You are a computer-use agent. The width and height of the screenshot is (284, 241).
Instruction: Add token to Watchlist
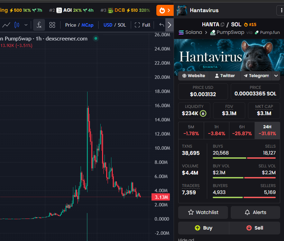tap(203, 212)
